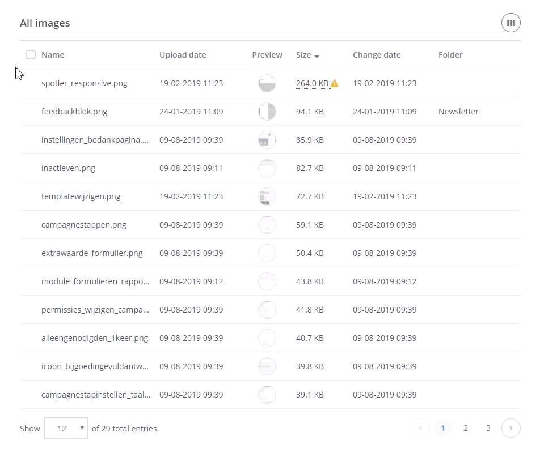Open preview thumbnail of spotler_responsive.png
This screenshot has width=540, height=453.
267,83
